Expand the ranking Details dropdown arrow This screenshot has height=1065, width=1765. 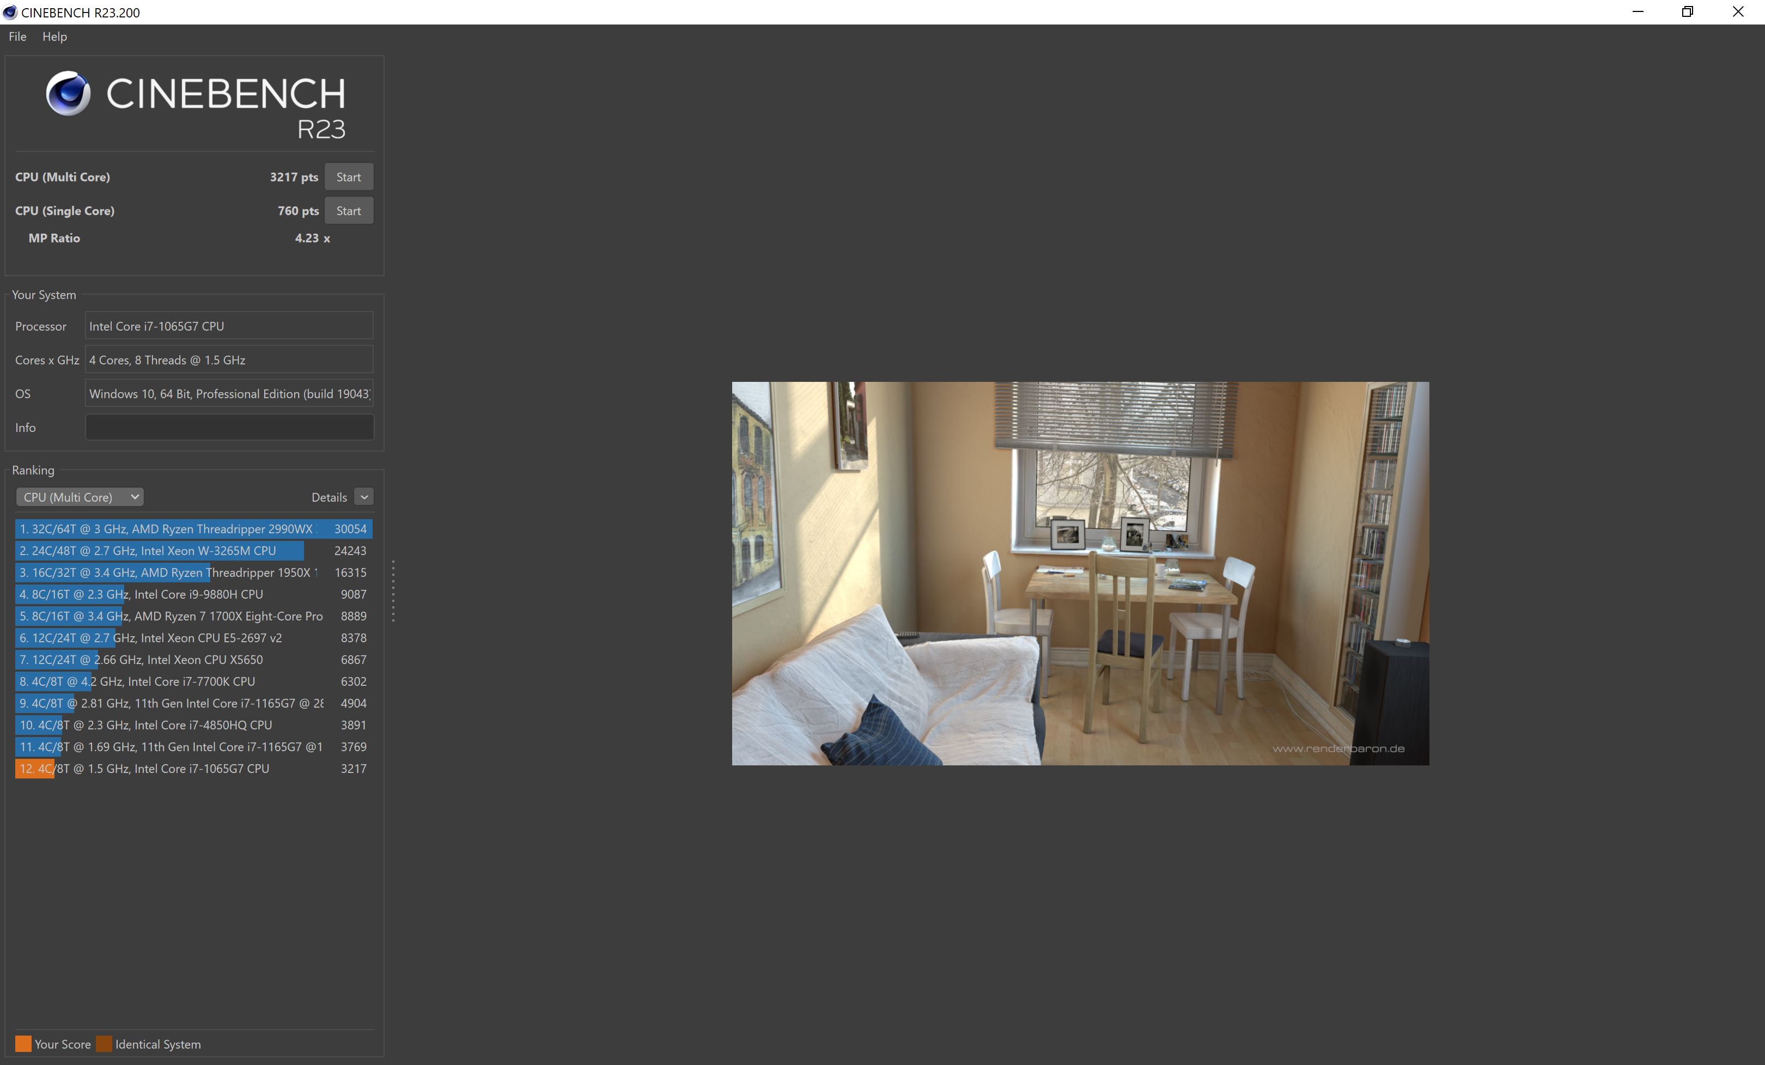pyautogui.click(x=364, y=497)
